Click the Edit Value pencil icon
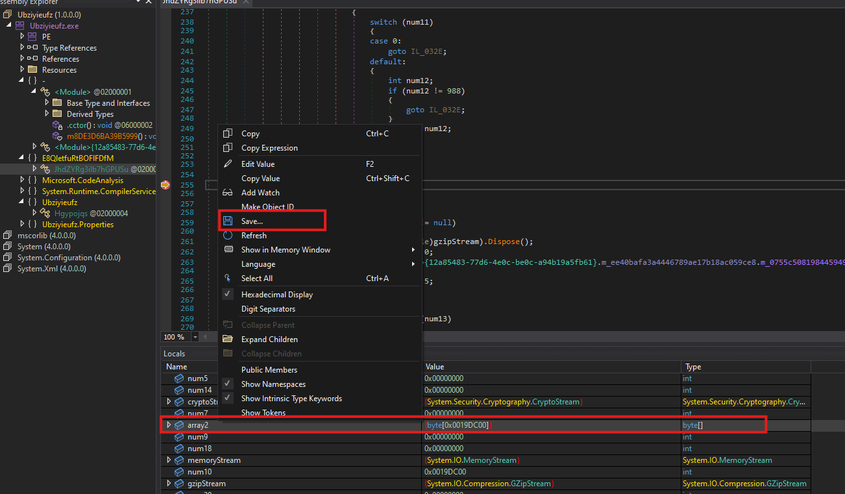This screenshot has width=845, height=494. coord(228,164)
